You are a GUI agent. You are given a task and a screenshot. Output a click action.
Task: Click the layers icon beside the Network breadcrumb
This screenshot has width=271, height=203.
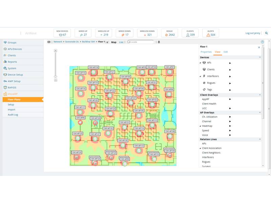tap(49, 42)
